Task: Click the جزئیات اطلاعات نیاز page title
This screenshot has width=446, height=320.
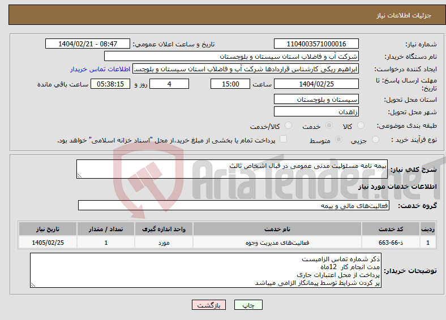Action: click(404, 15)
